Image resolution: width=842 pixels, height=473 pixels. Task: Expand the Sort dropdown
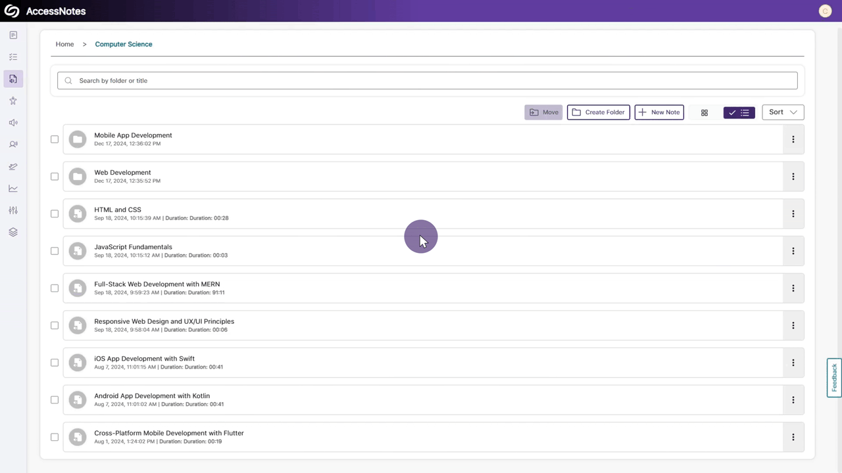pyautogui.click(x=783, y=112)
